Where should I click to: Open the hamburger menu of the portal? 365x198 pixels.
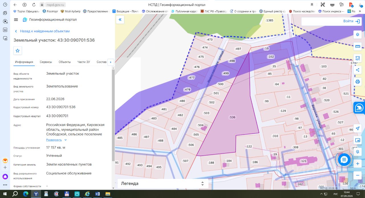[x=16, y=20]
